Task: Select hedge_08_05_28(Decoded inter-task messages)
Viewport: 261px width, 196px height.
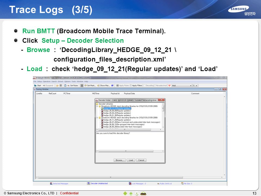Action: [x=123, y=127]
